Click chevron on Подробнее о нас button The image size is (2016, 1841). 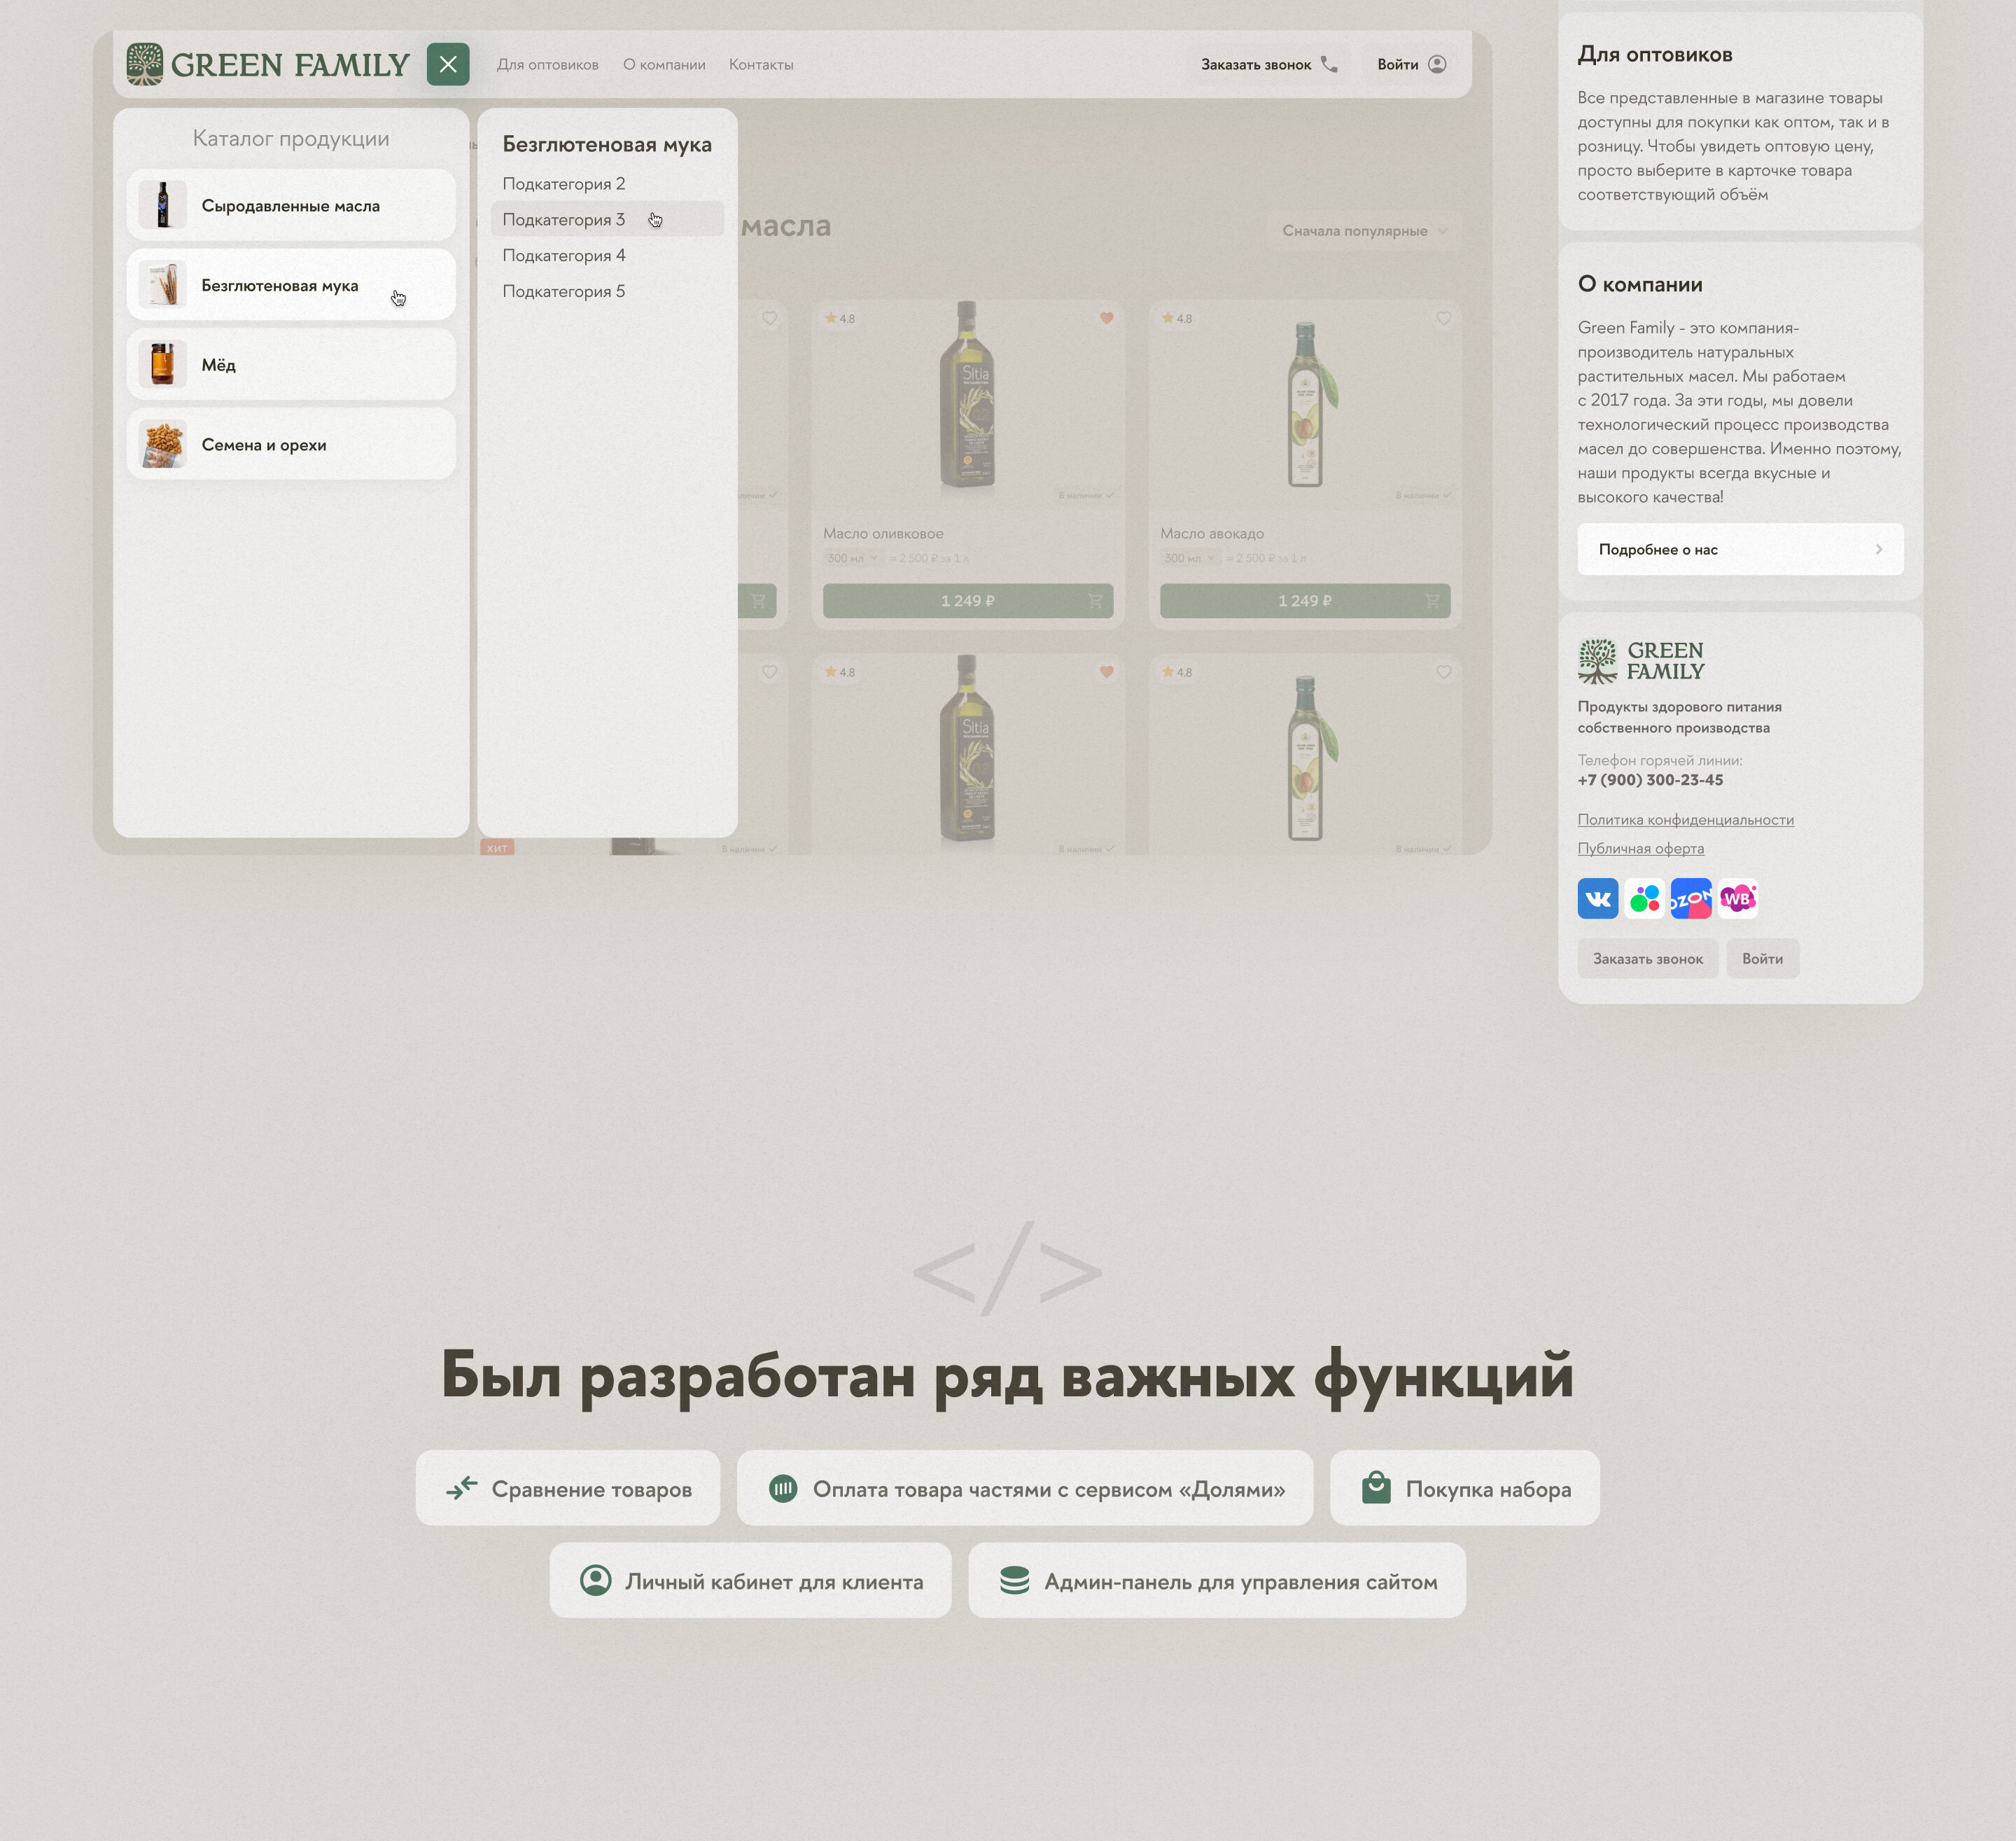pyautogui.click(x=1878, y=549)
